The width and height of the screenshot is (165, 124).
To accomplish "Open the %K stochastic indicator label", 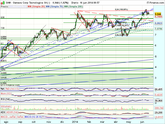I will 3,89.
